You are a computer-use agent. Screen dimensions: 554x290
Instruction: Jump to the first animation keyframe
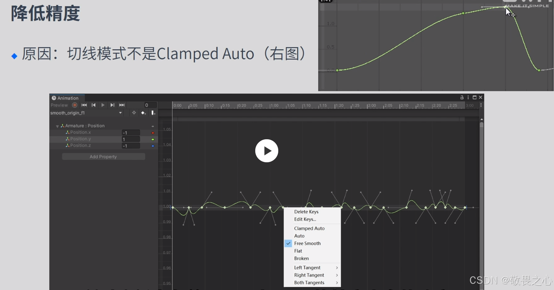click(x=84, y=105)
